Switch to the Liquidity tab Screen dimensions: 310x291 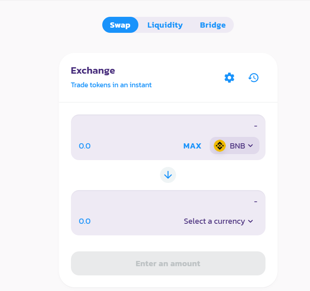[x=165, y=25]
